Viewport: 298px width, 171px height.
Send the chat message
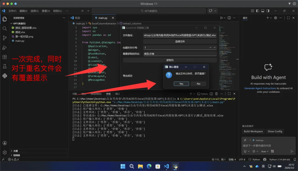click(292, 151)
